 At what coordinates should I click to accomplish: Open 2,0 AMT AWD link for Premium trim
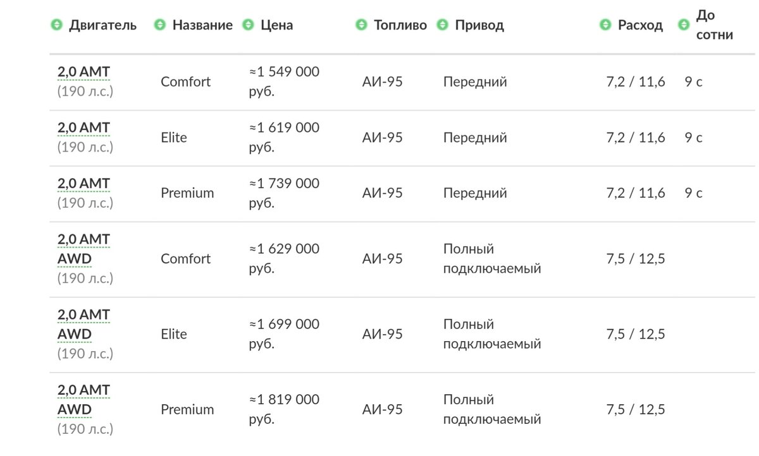[x=83, y=400]
